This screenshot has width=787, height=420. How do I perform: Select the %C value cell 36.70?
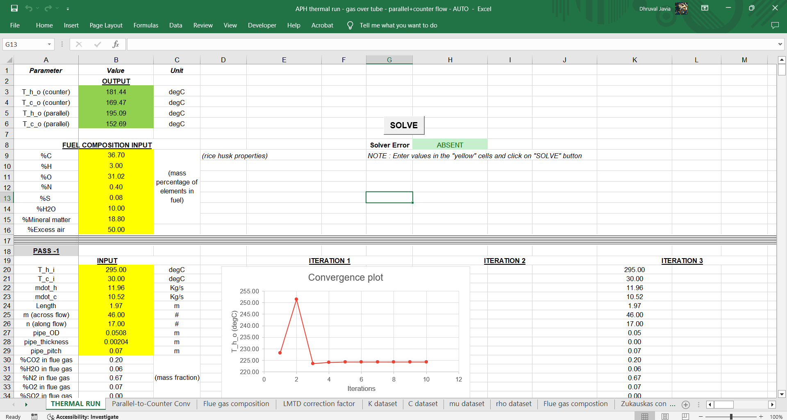point(116,155)
